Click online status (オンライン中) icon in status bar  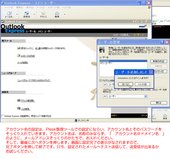pos(76,121)
